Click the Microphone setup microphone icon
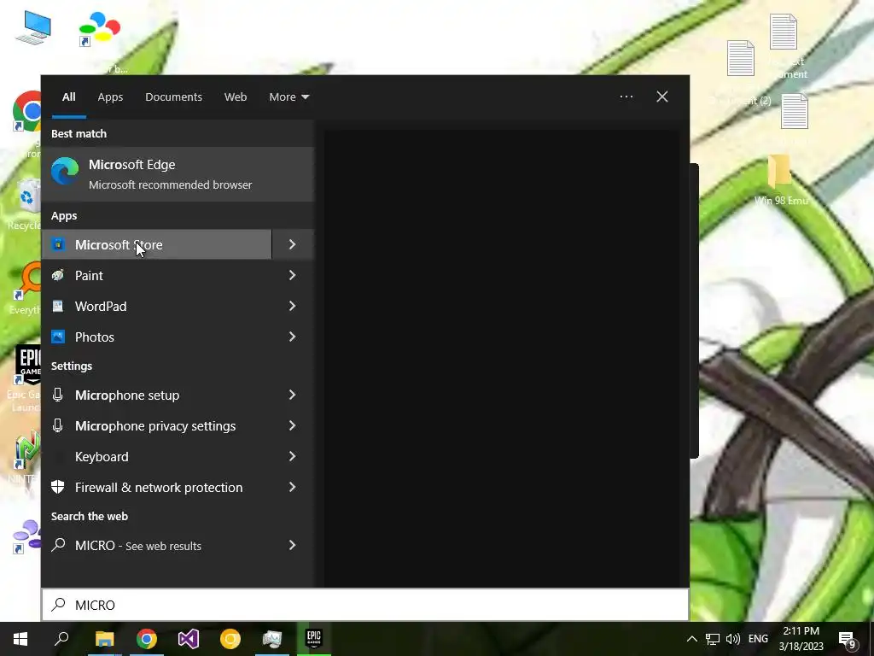The image size is (874, 656). (57, 395)
